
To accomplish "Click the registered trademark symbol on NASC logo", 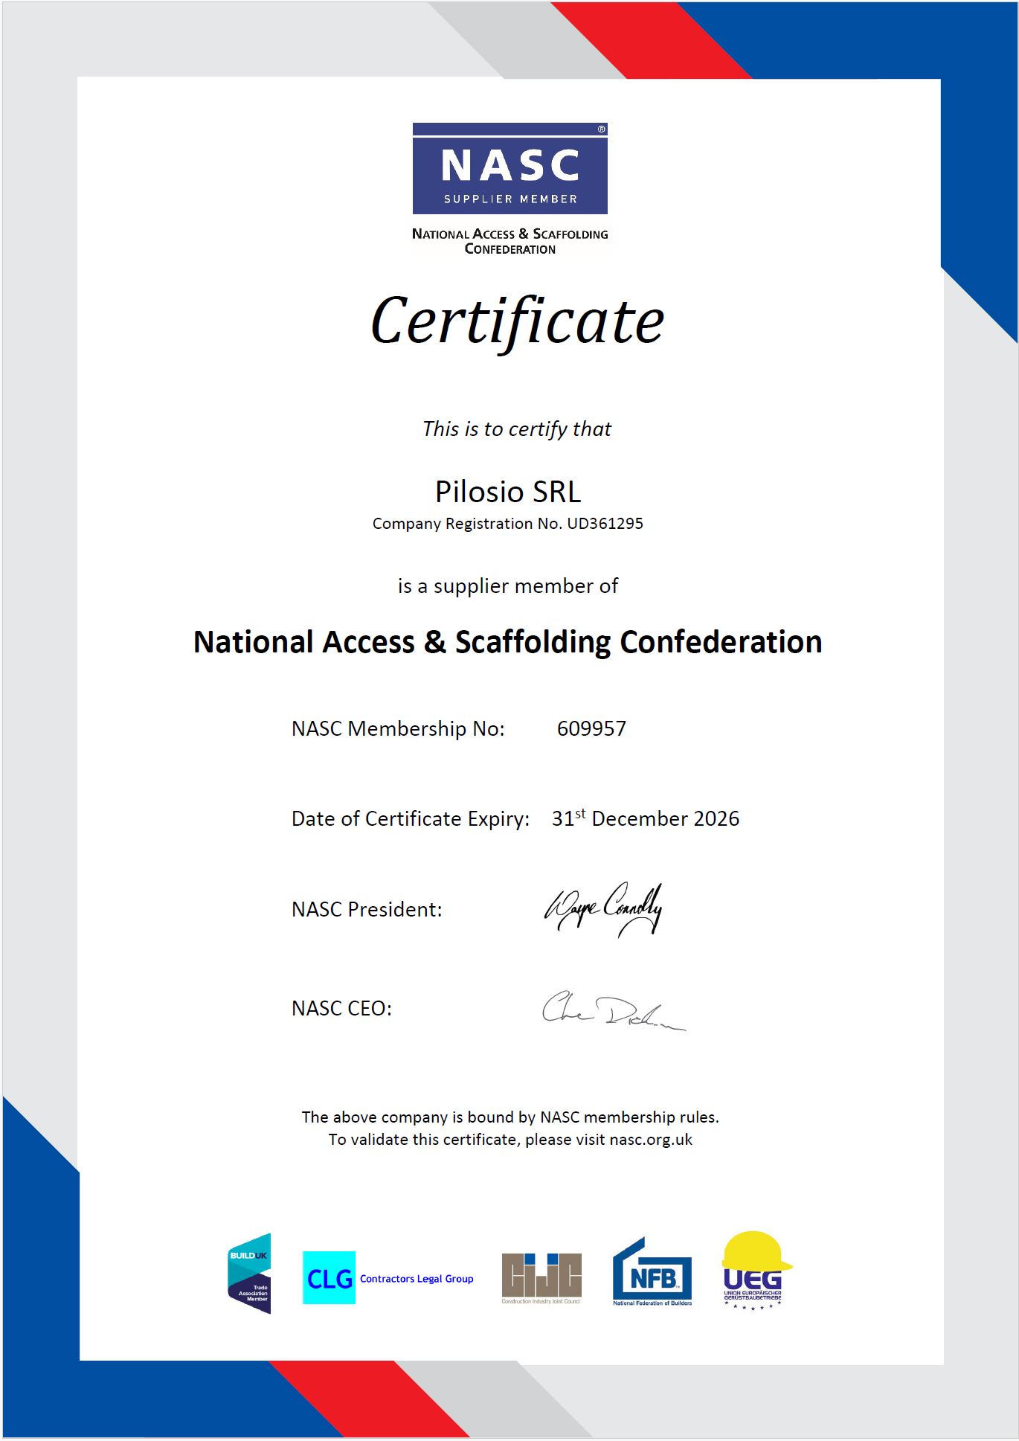I will [602, 129].
